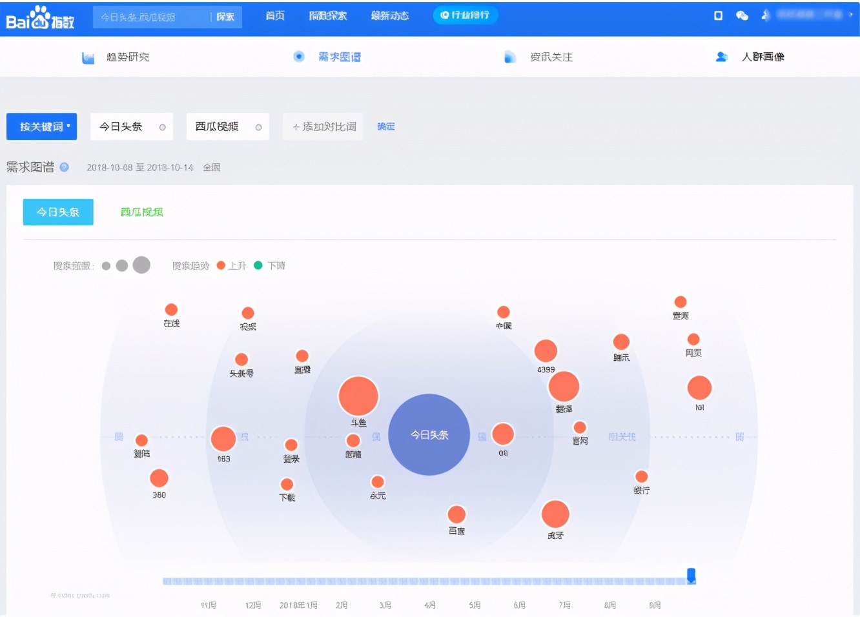Click the 360 bubble
The image size is (860, 617).
tap(159, 478)
